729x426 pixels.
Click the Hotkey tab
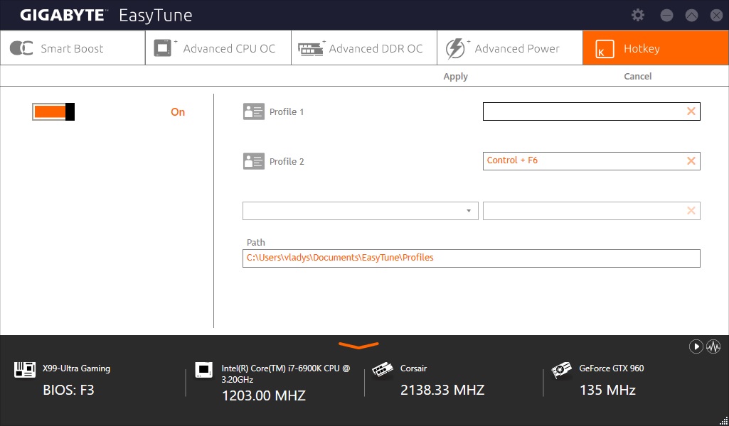tap(656, 48)
